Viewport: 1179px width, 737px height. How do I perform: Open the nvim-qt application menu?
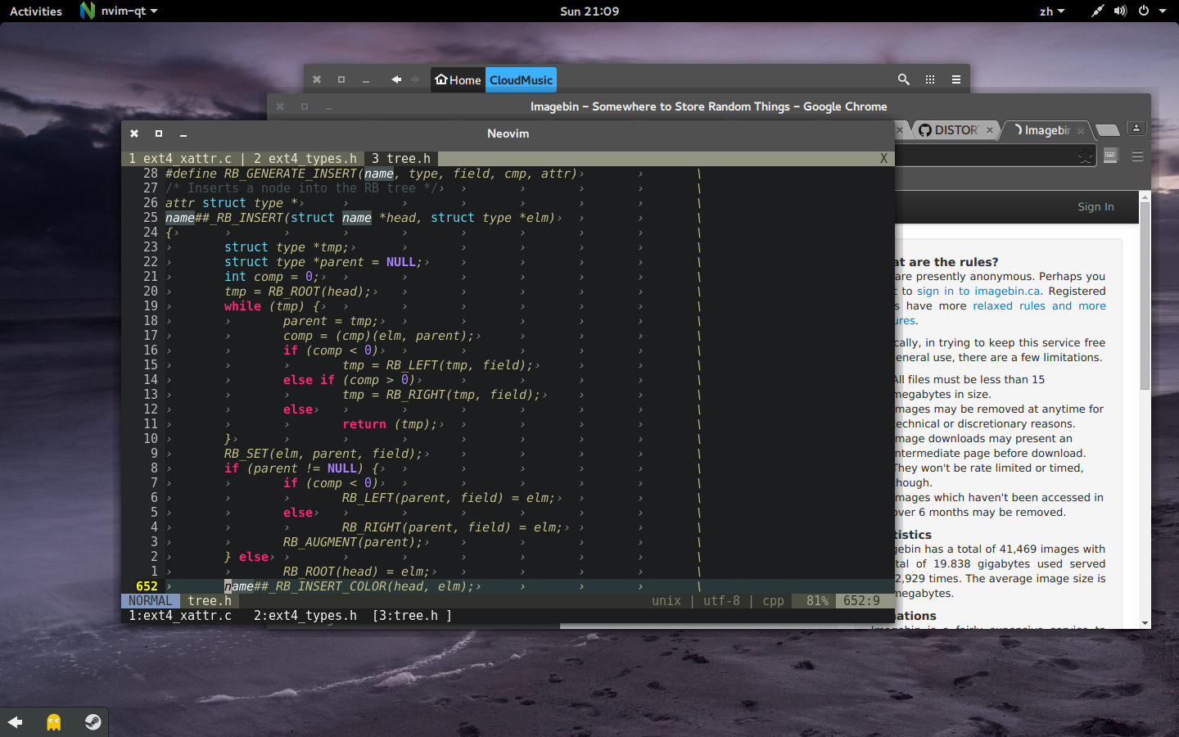click(119, 11)
